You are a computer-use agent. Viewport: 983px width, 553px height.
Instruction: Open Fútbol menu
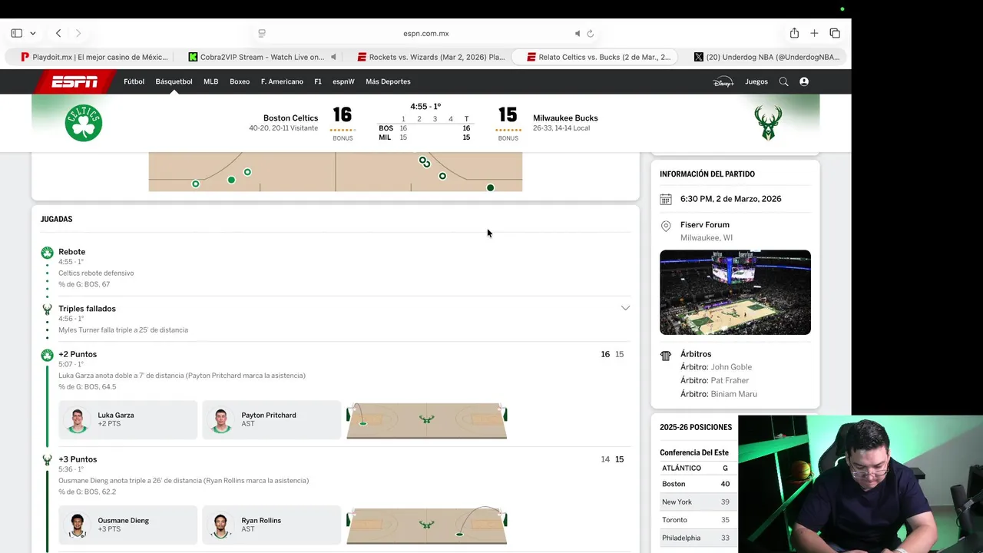click(134, 81)
